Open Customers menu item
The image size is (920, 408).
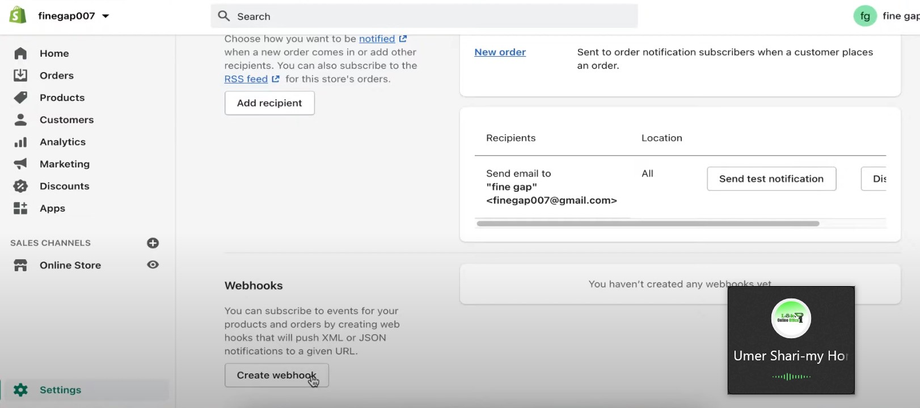pyautogui.click(x=67, y=120)
